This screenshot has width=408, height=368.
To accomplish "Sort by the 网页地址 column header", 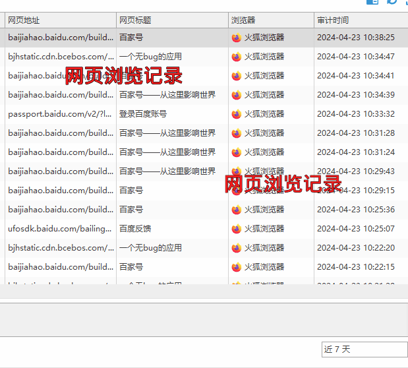I will [61, 20].
